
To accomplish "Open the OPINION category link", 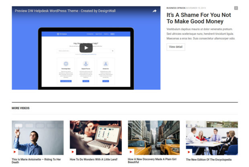I will [x=181, y=8].
